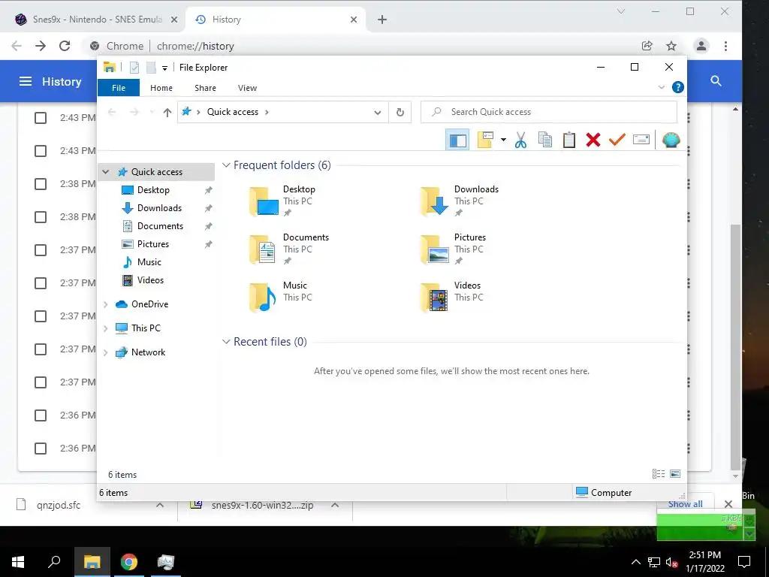This screenshot has width=769, height=577.
Task: Click the clipboard Paste icon
Action: pyautogui.click(x=569, y=140)
